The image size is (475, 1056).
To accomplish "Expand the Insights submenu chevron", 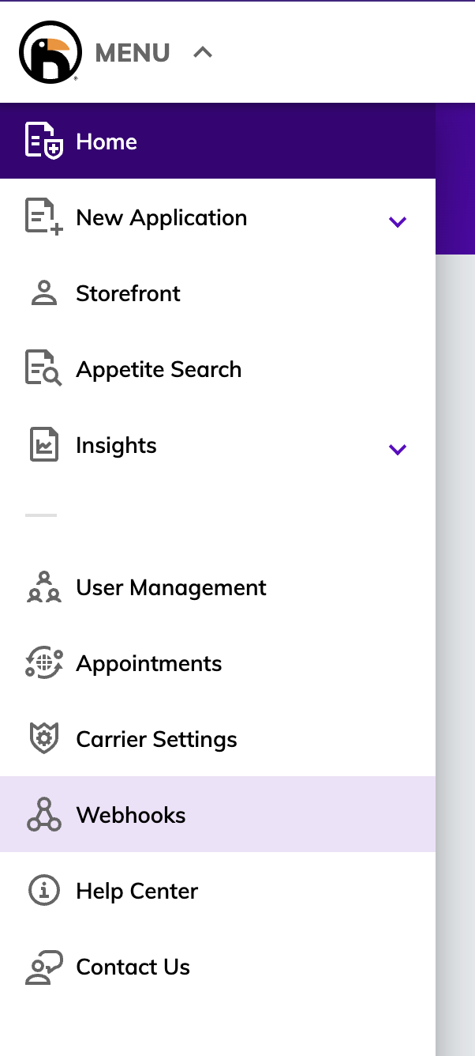I will [x=398, y=449].
